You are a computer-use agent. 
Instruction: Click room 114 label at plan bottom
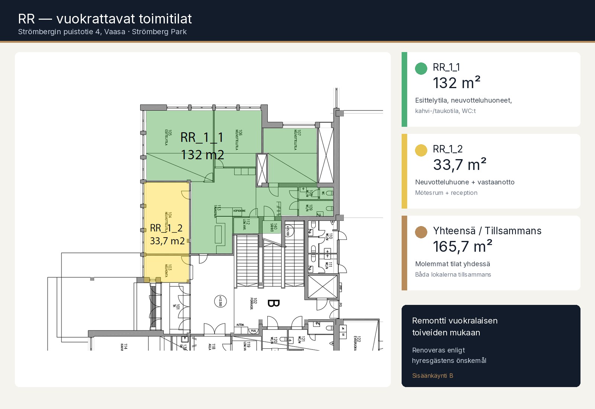(x=124, y=347)
